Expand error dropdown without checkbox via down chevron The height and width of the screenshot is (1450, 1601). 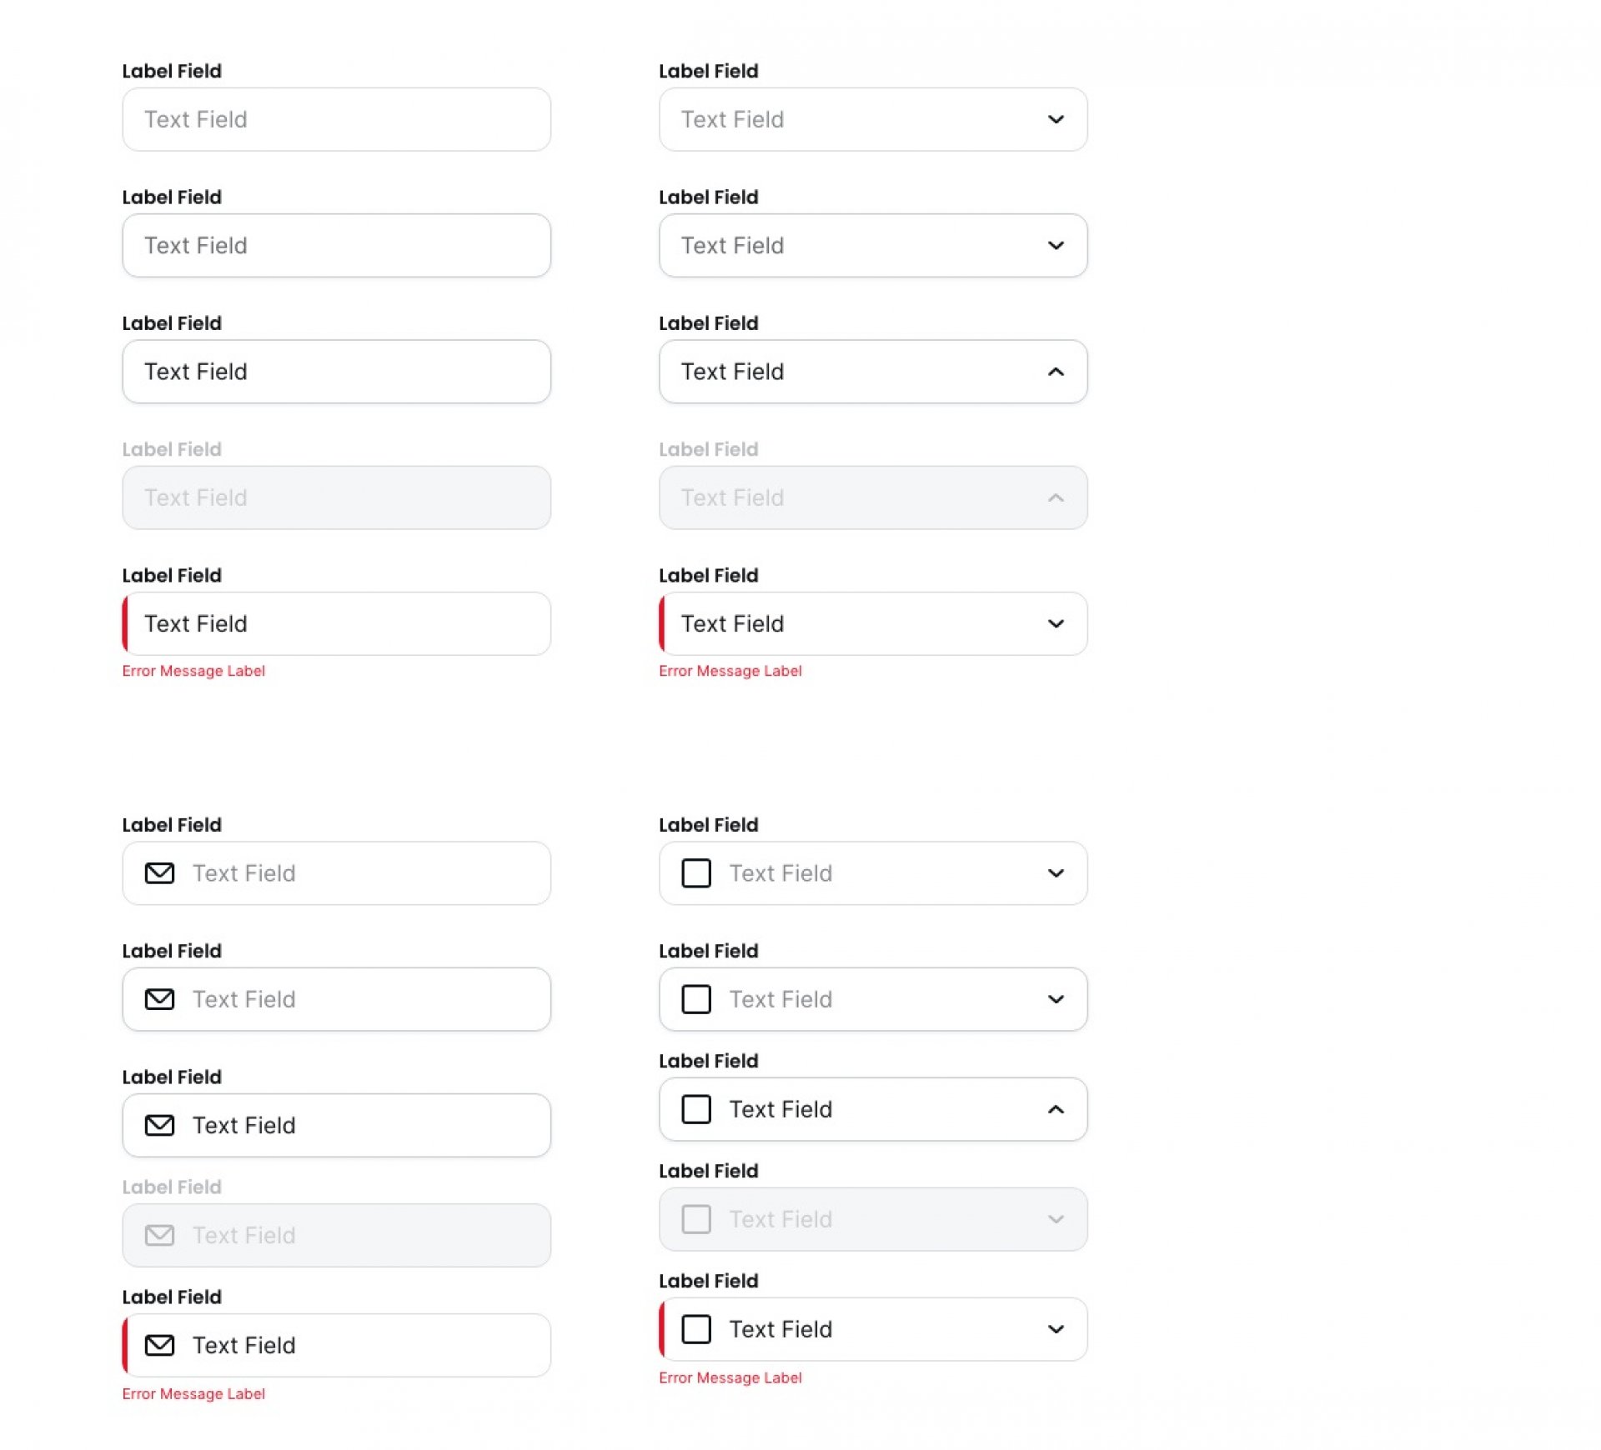click(x=1056, y=623)
